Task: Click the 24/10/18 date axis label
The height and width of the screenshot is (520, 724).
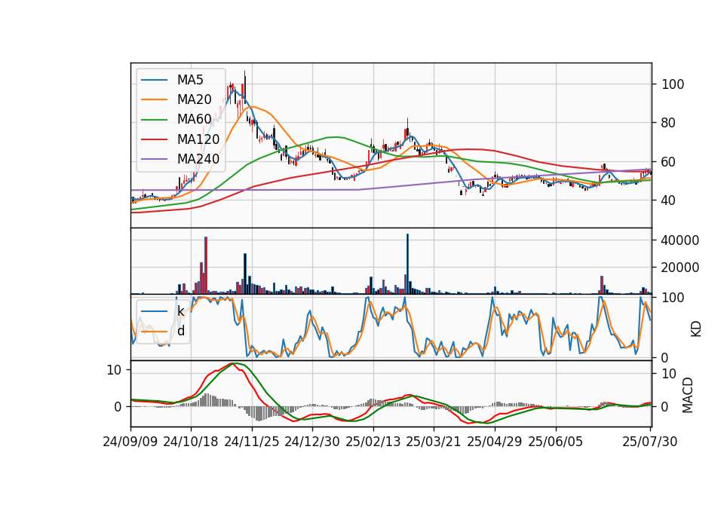Action: click(x=191, y=442)
